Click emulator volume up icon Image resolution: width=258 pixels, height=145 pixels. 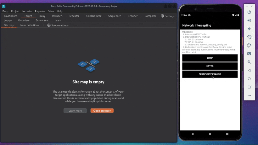click(249, 20)
